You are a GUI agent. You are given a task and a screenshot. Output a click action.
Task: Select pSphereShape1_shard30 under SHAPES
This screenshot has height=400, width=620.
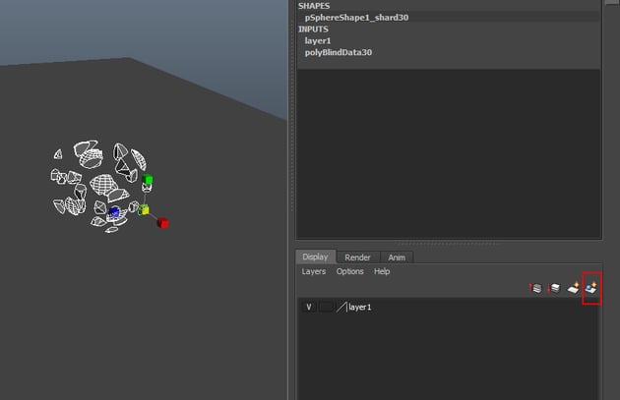pos(356,18)
